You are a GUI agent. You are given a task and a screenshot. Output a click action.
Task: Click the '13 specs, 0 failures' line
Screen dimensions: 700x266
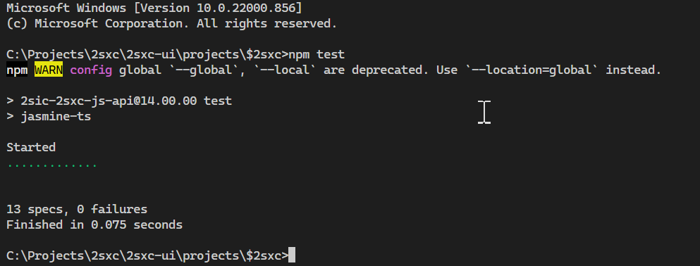tap(77, 209)
